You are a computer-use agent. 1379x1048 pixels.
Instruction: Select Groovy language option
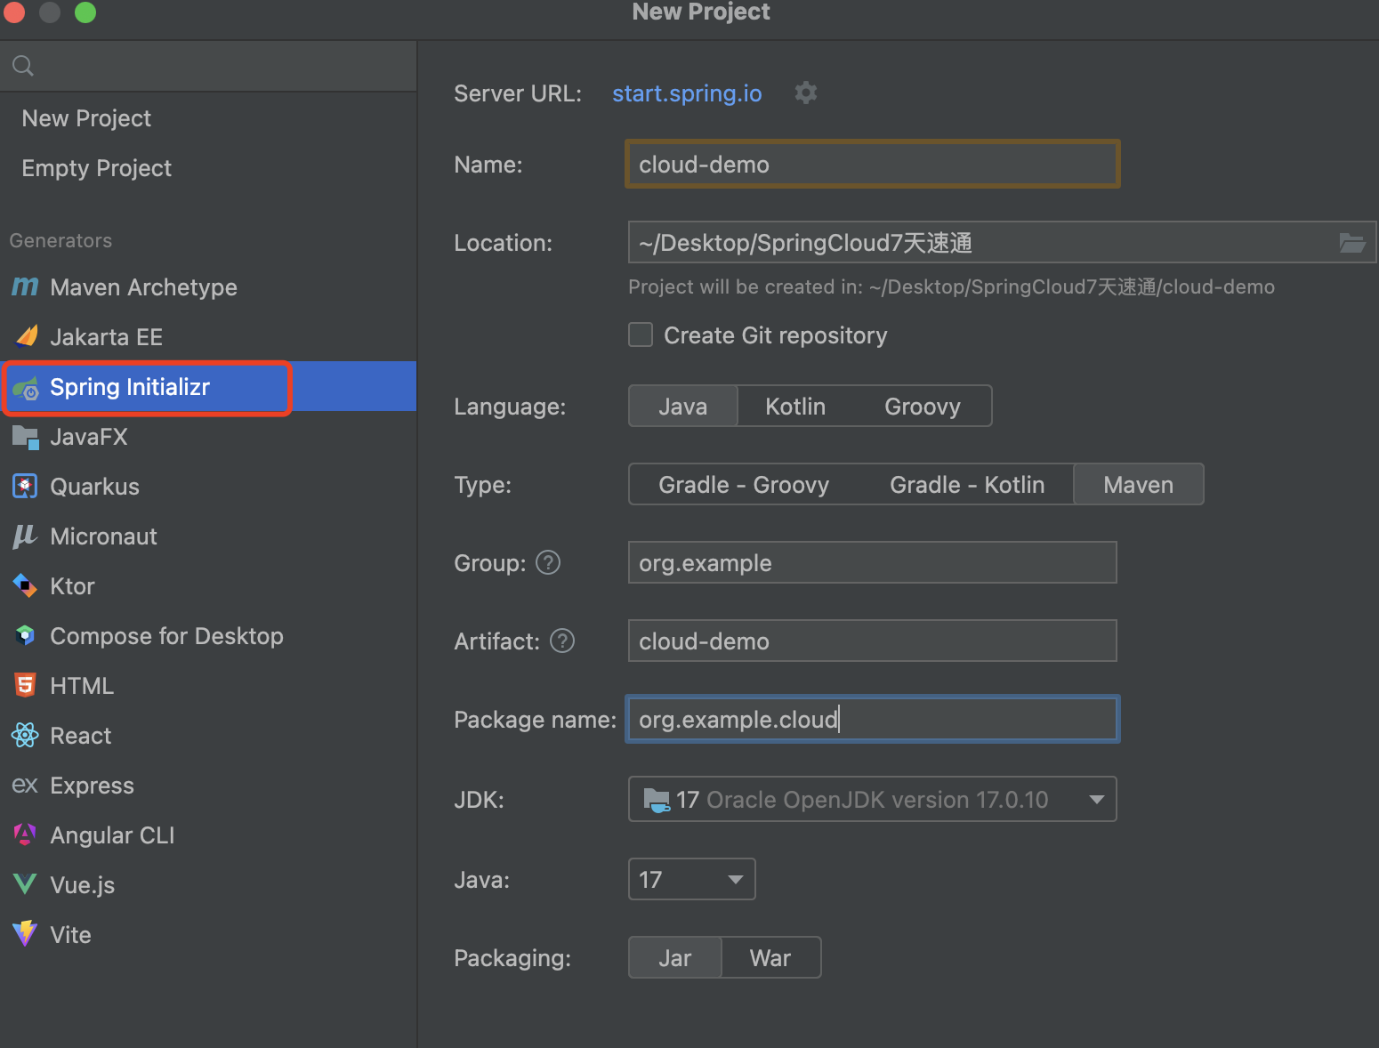click(923, 406)
